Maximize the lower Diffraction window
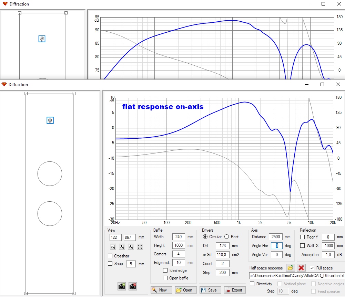The image size is (345, 297). [322, 84]
